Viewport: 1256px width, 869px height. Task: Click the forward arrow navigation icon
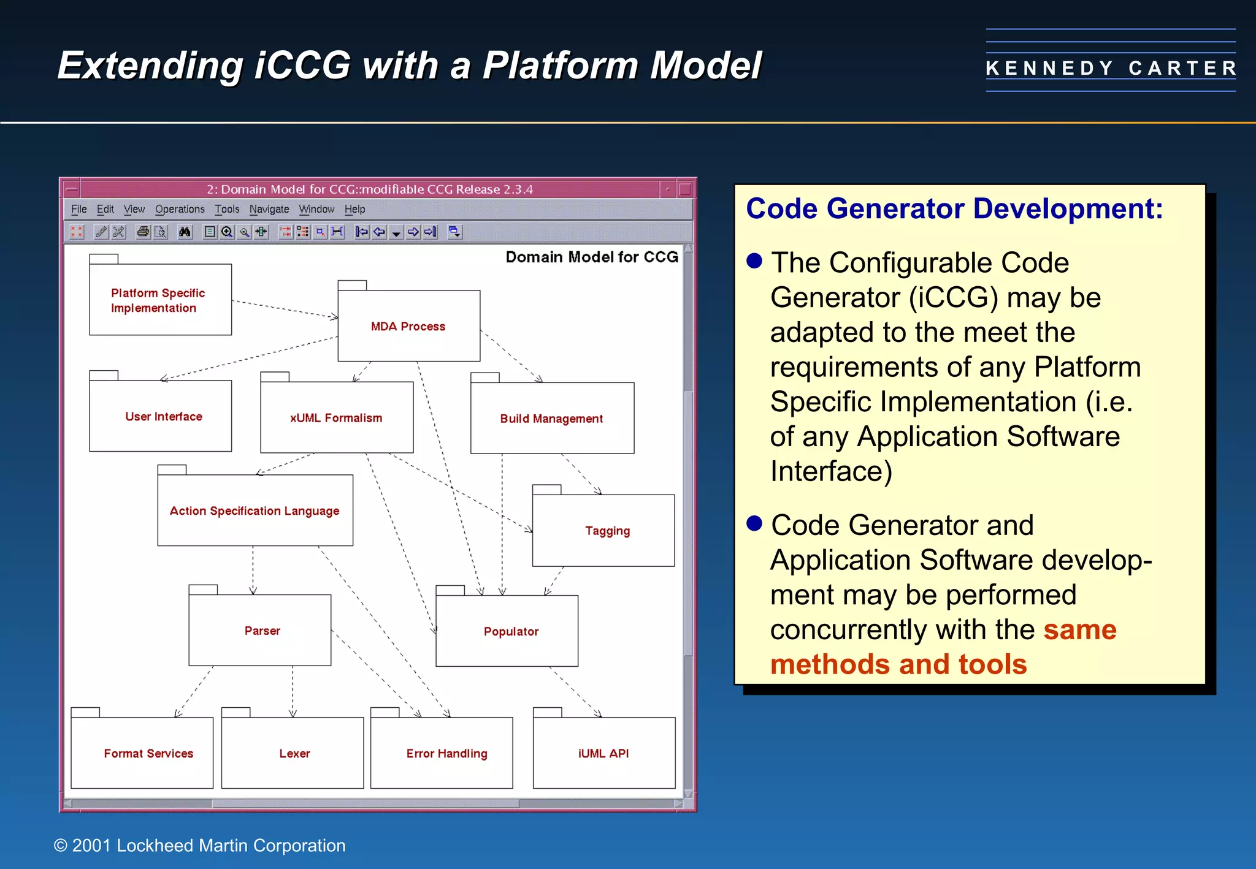click(413, 232)
